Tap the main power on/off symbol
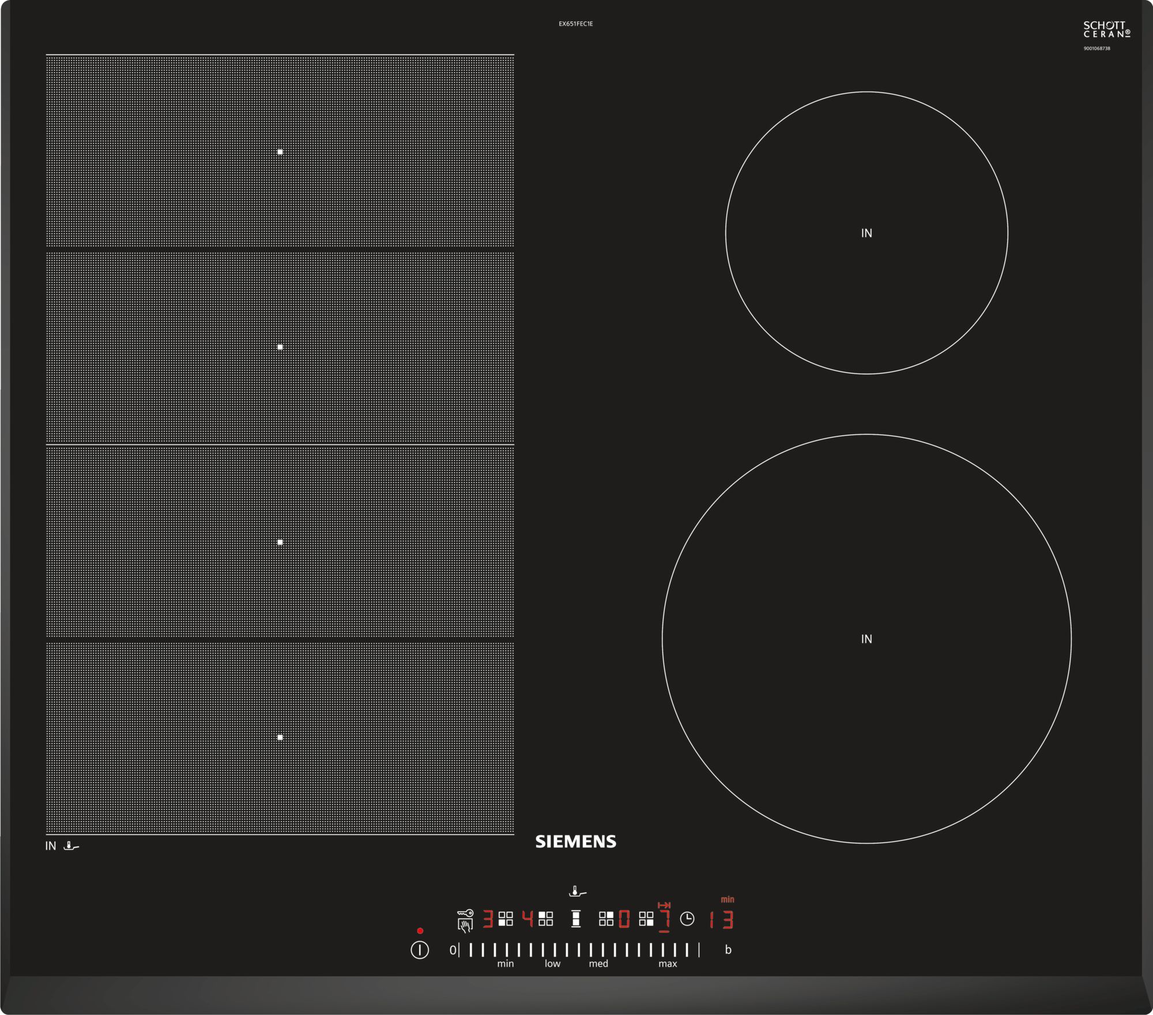 [420, 950]
